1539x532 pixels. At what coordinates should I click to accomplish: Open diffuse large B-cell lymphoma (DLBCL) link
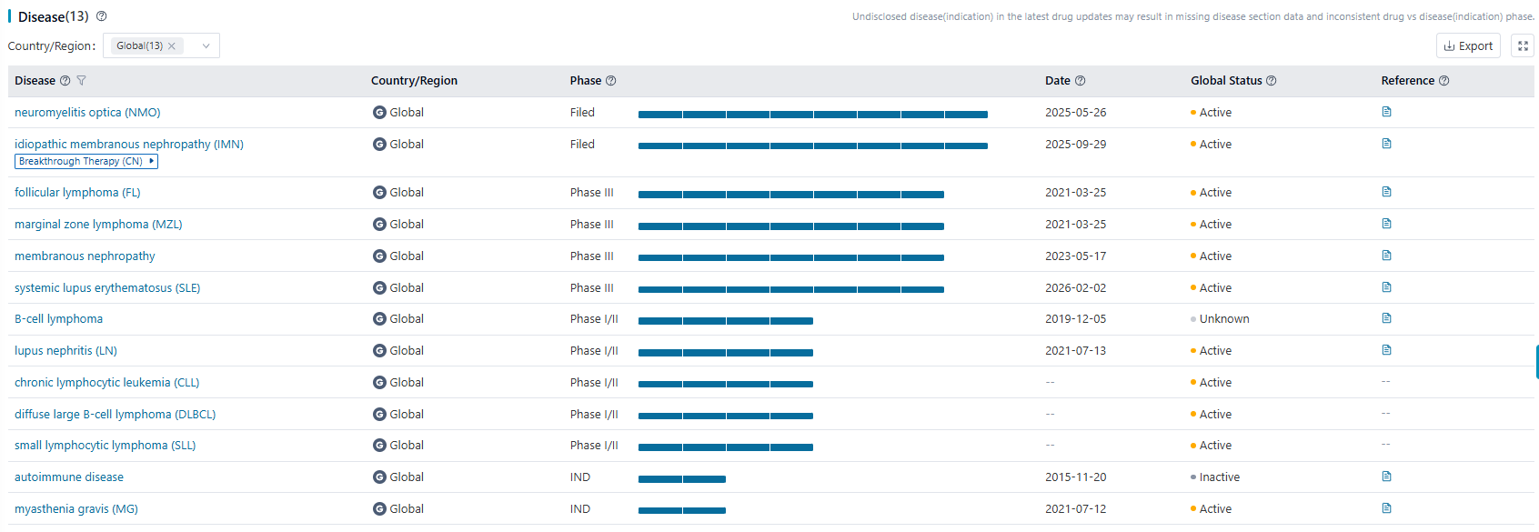[x=115, y=415]
